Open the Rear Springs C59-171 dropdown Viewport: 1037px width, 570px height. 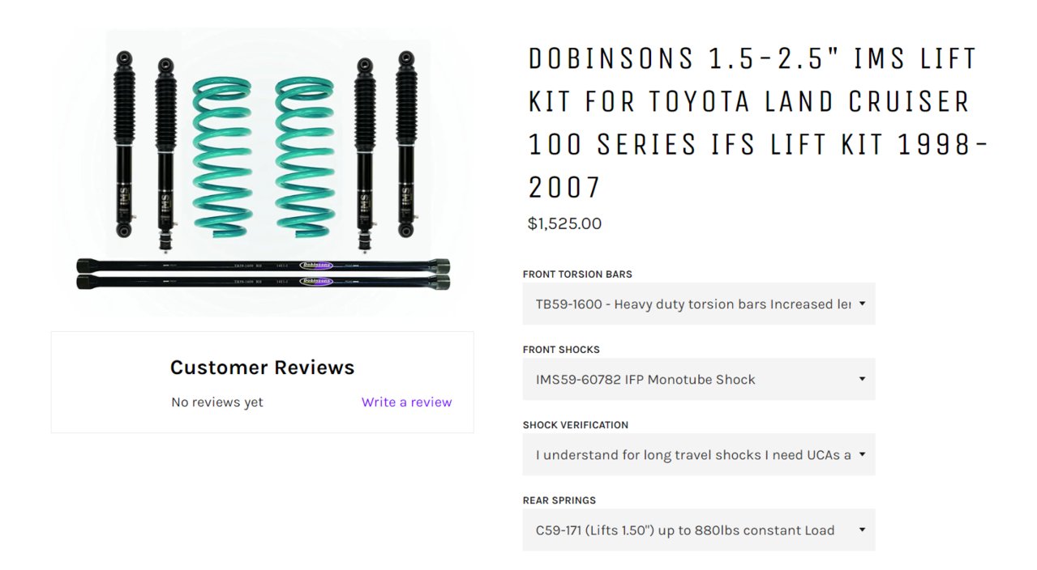coord(699,530)
